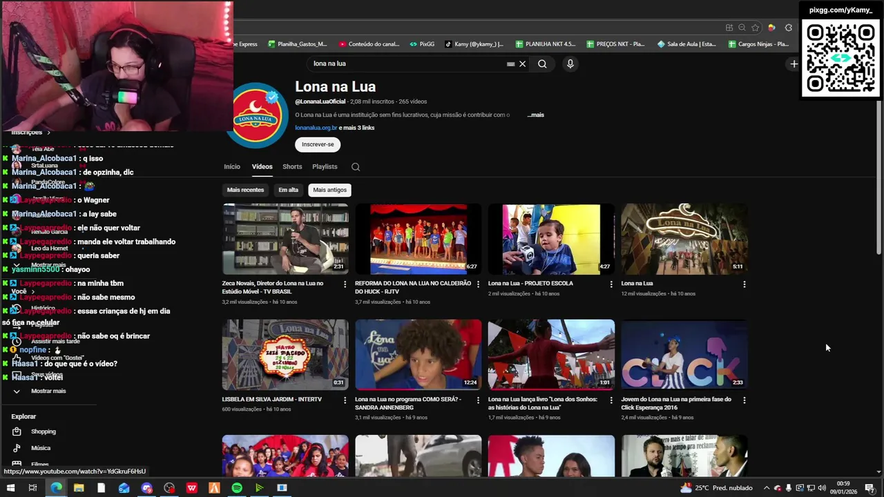This screenshot has height=497, width=884.
Task: Favorite this page with the star icon
Action: pos(756,28)
